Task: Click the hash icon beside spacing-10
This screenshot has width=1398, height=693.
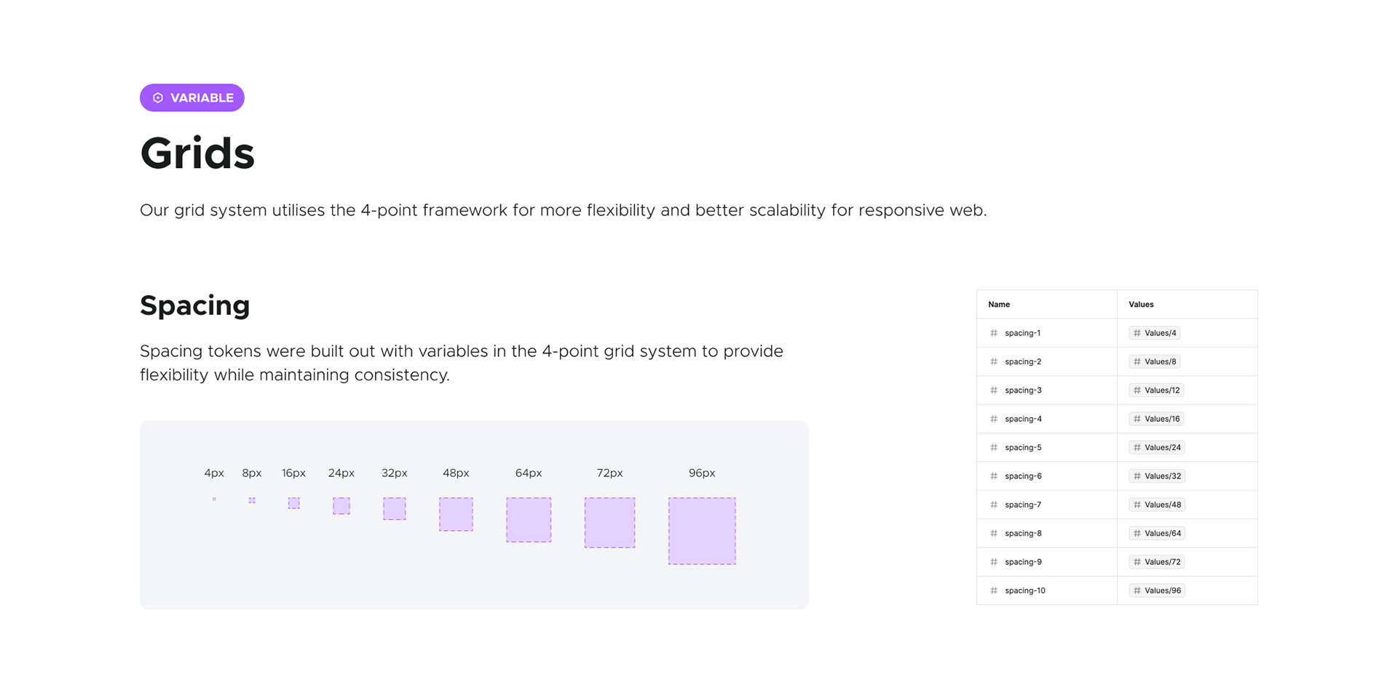Action: (x=994, y=590)
